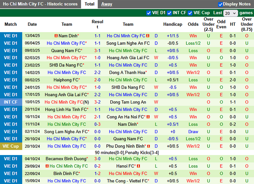Open Hong Linh Ha Tinh FC team link

tap(66, 109)
